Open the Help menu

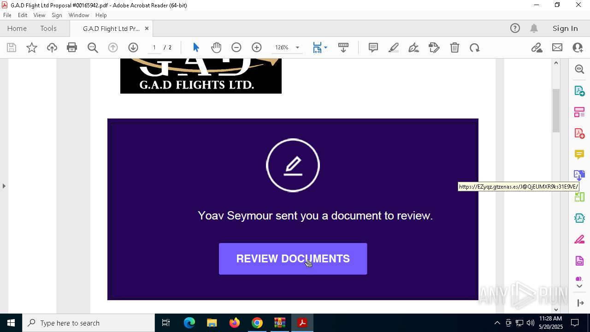[x=101, y=15]
